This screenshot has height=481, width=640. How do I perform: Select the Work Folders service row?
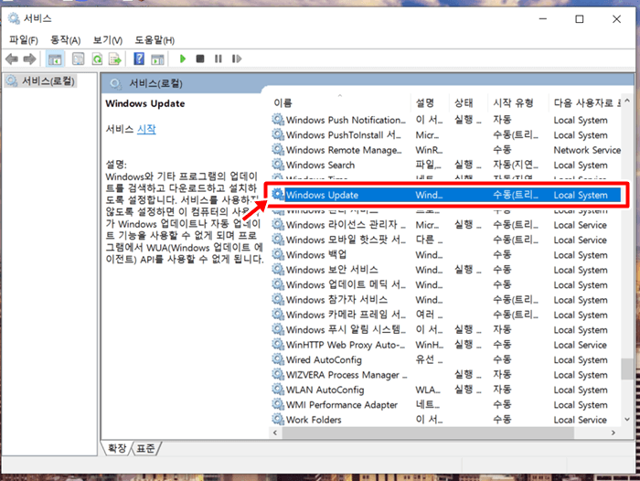446,420
